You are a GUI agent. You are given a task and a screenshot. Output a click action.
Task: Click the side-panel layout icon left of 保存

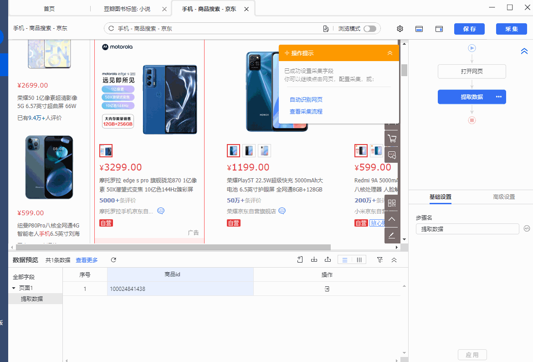coord(439,29)
